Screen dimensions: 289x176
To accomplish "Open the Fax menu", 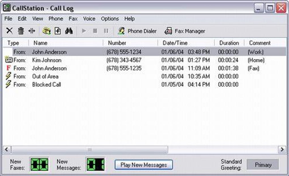I will point(73,19).
